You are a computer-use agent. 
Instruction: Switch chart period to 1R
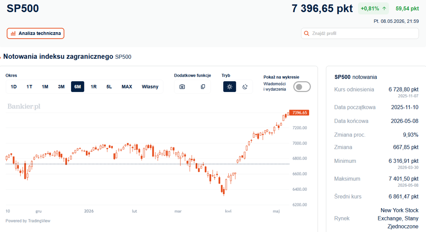[x=93, y=87]
